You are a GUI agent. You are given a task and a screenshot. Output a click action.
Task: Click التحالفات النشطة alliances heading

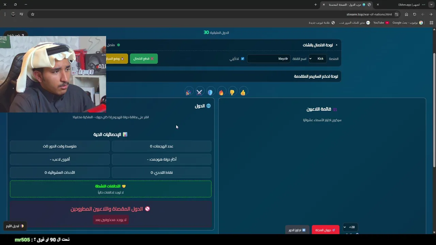(x=110, y=186)
